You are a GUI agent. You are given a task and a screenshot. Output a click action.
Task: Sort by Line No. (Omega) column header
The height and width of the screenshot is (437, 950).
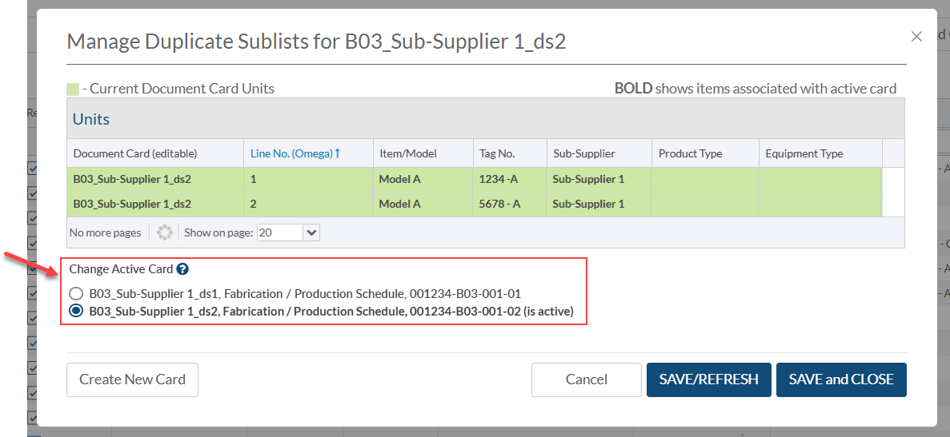point(291,153)
